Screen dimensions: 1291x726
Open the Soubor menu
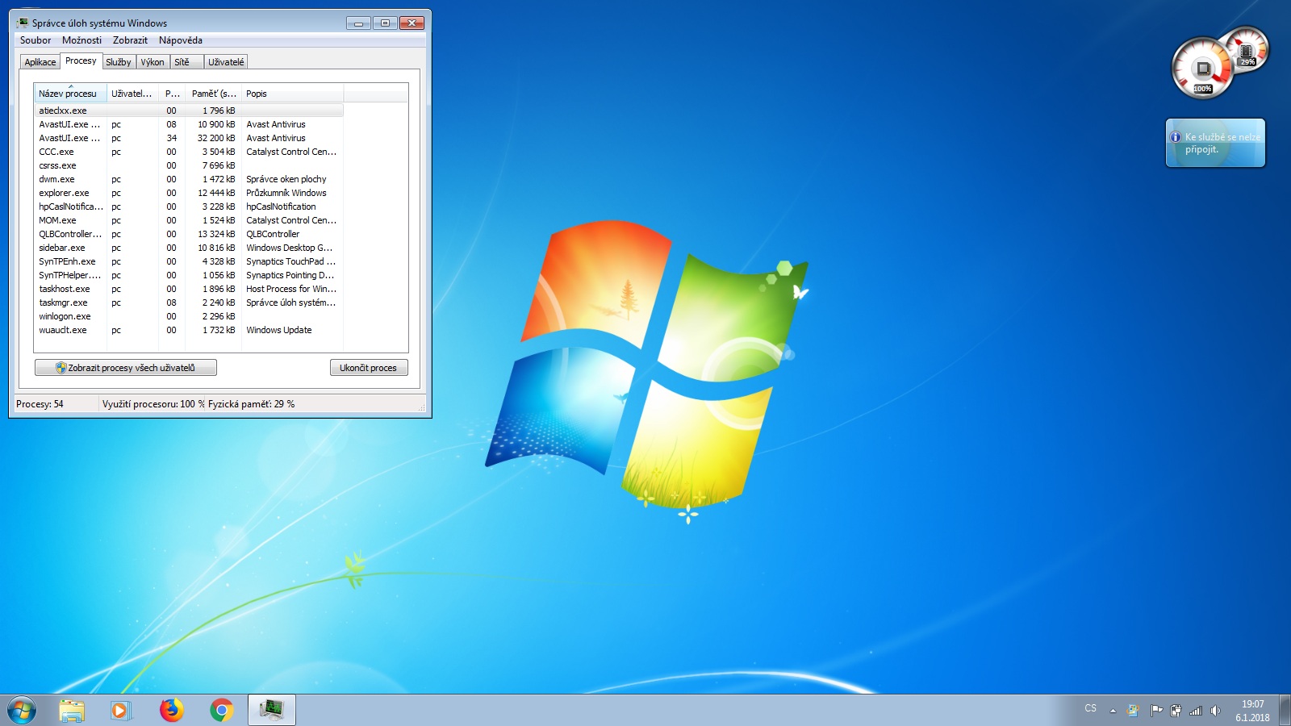[x=36, y=40]
